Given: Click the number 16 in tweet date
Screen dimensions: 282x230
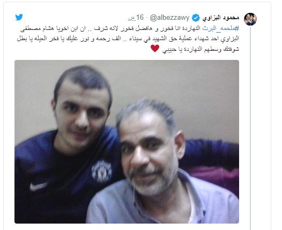Looking at the screenshot, I should click(x=140, y=18).
